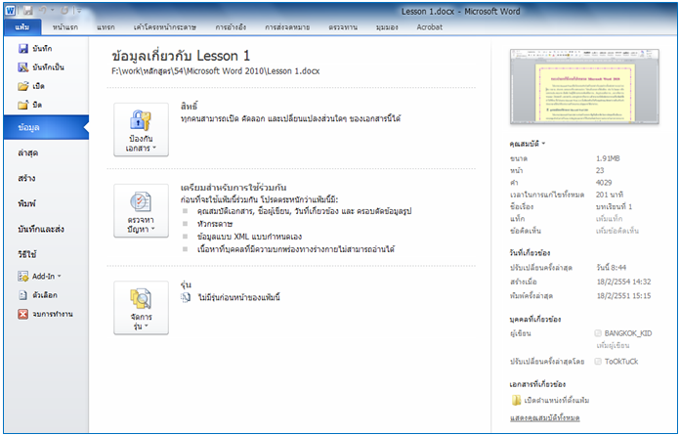Open the ป้องกันเอกสาร (Protect Document) lock button
Image resolution: width=680 pixels, height=435 pixels.
coord(141,130)
